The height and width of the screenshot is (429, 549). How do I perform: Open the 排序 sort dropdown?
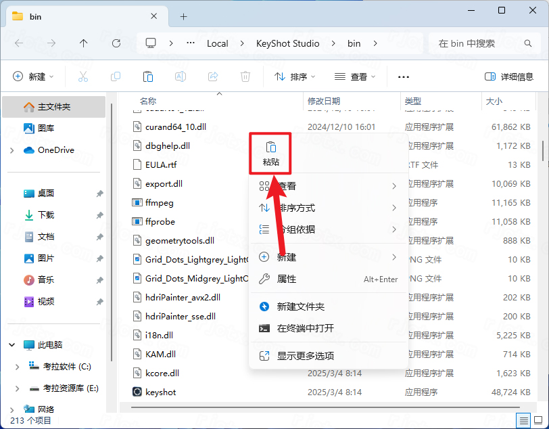pos(293,76)
